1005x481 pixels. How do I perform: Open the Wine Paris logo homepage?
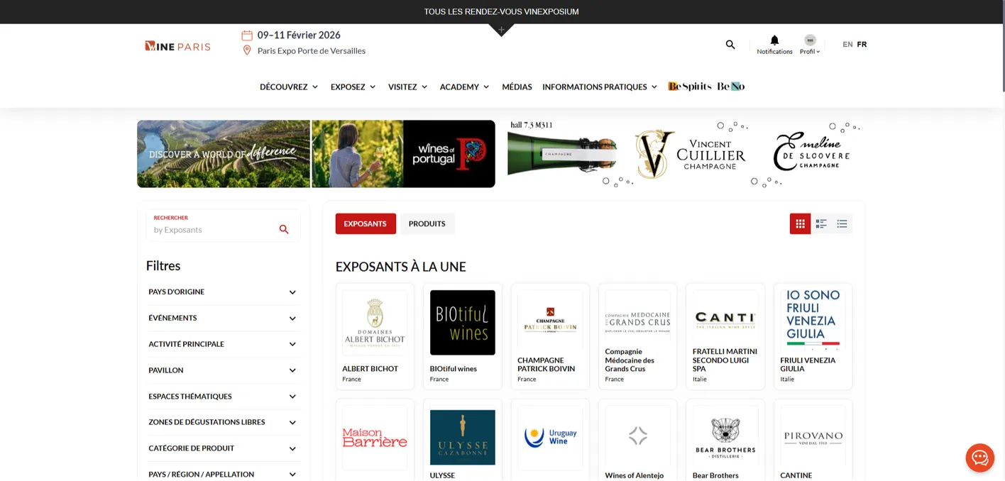[x=177, y=46]
